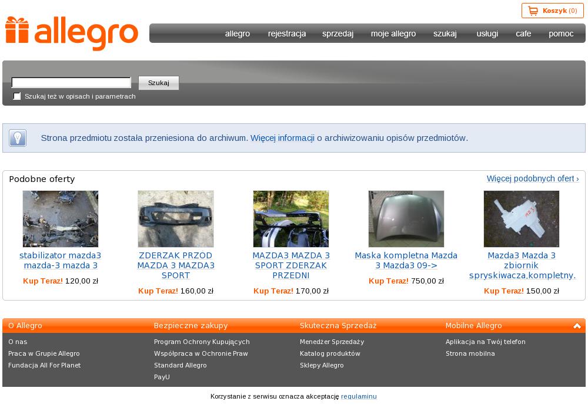Open stabilizator mazda3 mazda-3 offer link
The image size is (588, 408).
point(61,260)
